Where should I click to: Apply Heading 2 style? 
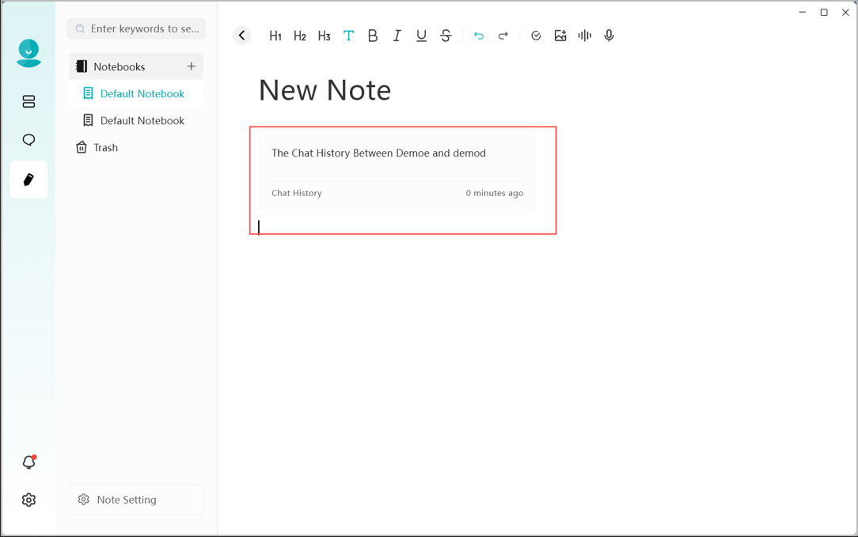pyautogui.click(x=300, y=36)
